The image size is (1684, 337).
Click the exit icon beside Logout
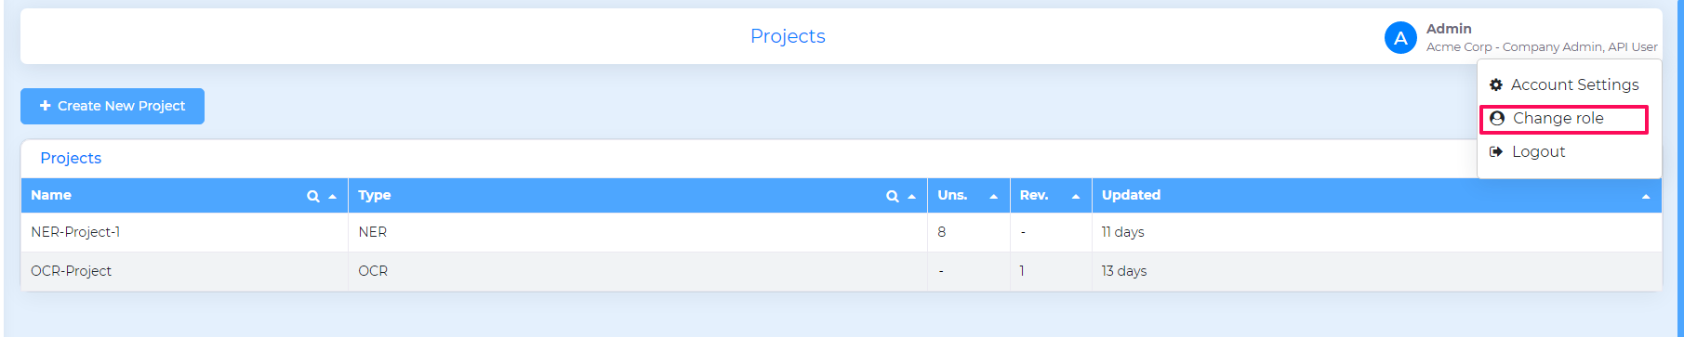coord(1496,151)
